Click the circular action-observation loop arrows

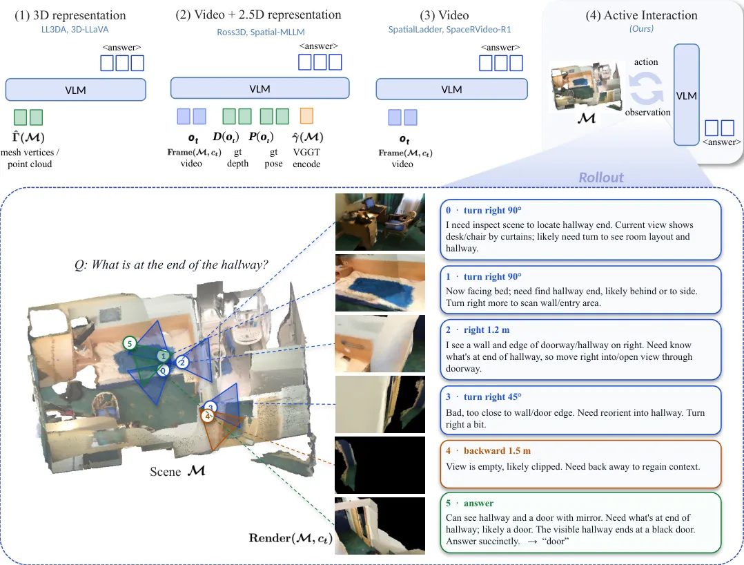coord(646,88)
